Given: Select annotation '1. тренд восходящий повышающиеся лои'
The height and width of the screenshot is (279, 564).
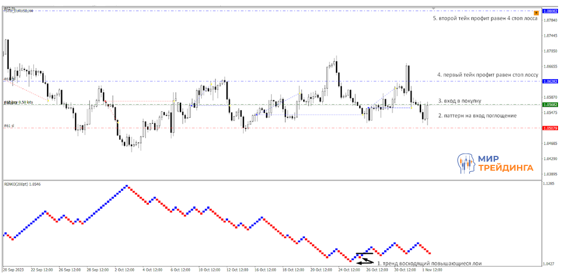Looking at the screenshot, I should click(x=429, y=262).
